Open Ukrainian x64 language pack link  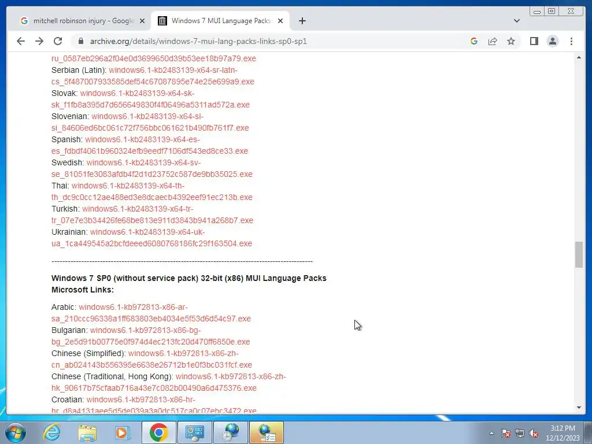click(x=152, y=238)
